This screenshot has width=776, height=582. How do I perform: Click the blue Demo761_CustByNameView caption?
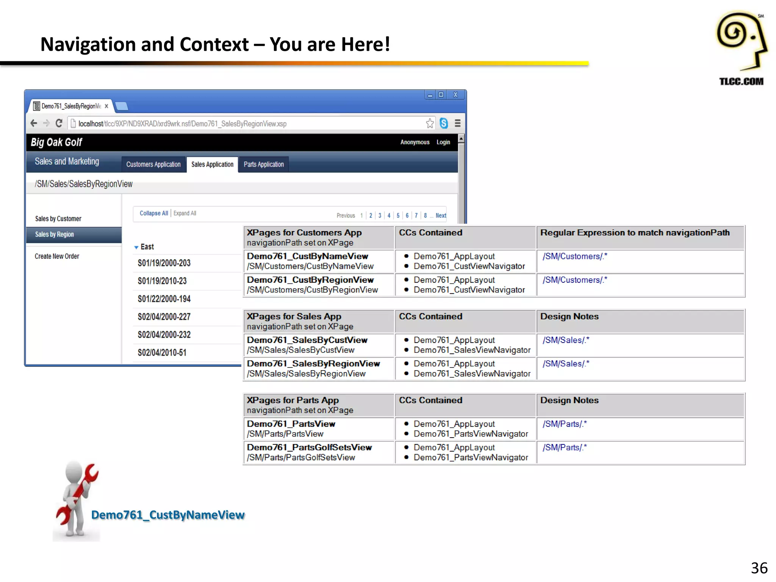click(x=168, y=515)
